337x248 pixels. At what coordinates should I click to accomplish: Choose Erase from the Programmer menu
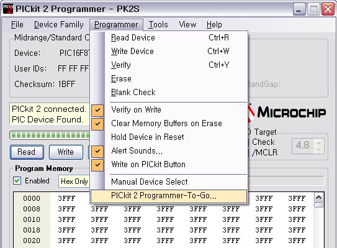(x=169, y=78)
